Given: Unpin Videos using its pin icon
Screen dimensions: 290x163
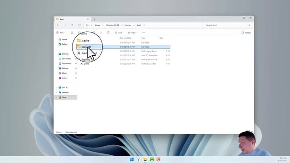Looking at the screenshot, I should coord(76,78).
